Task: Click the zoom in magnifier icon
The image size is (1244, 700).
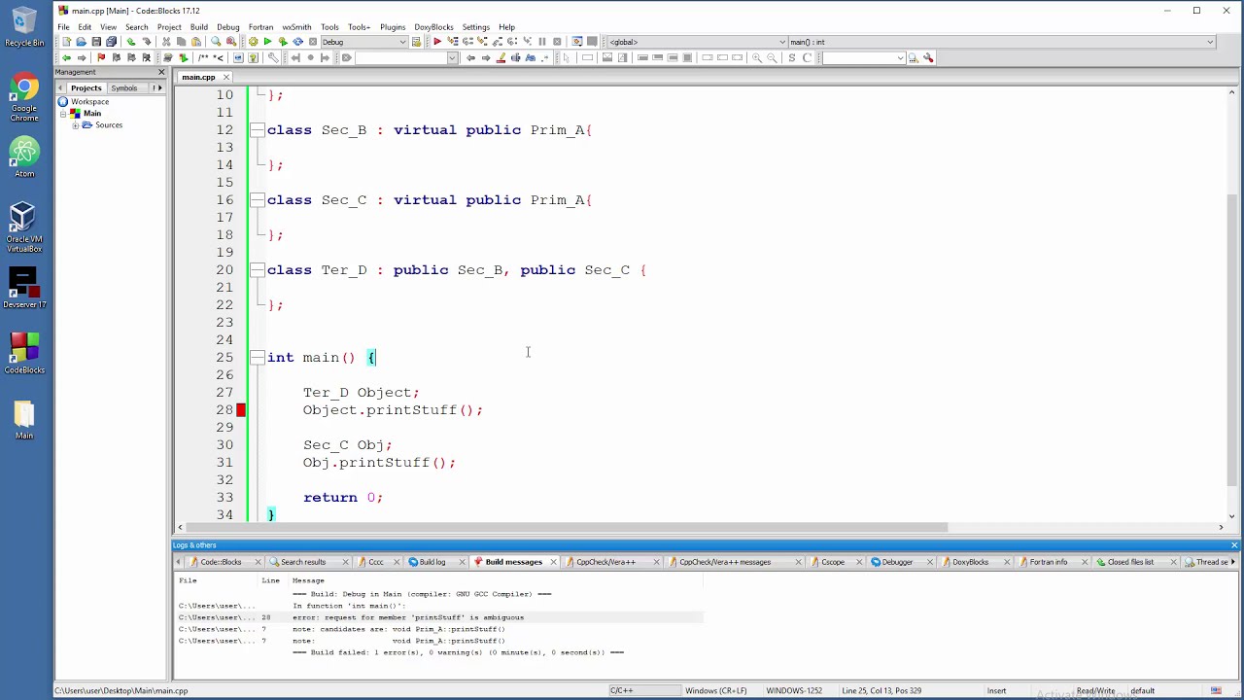Action: point(756,57)
